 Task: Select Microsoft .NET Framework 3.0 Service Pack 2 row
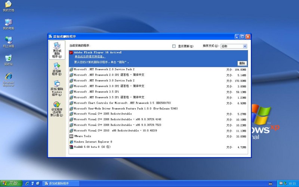tap(158, 80)
